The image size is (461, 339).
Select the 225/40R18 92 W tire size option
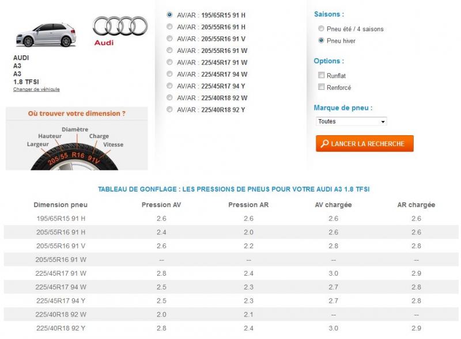point(169,97)
